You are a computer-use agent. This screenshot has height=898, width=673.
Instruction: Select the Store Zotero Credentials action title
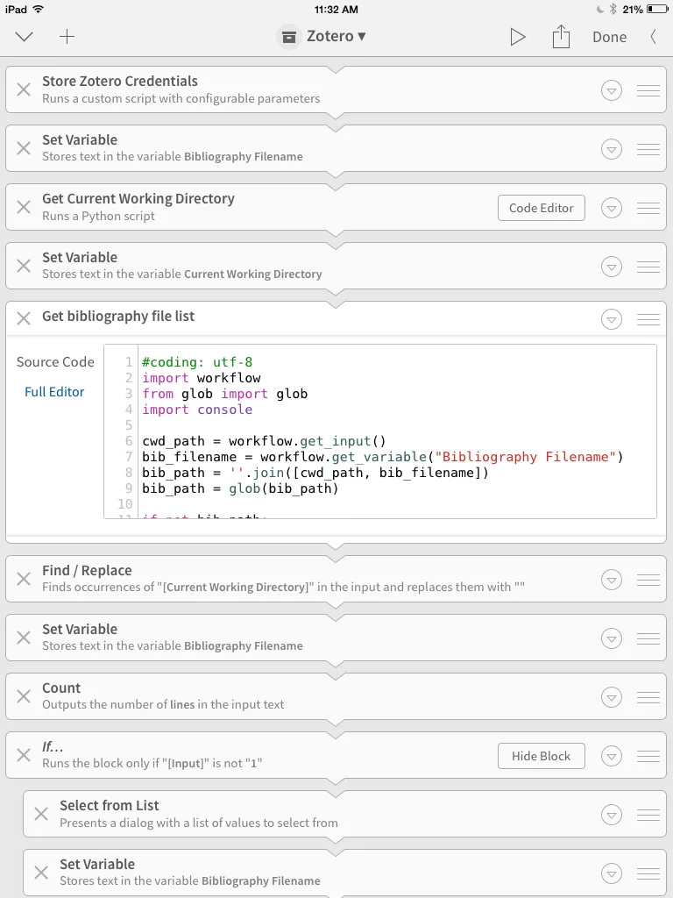(119, 82)
